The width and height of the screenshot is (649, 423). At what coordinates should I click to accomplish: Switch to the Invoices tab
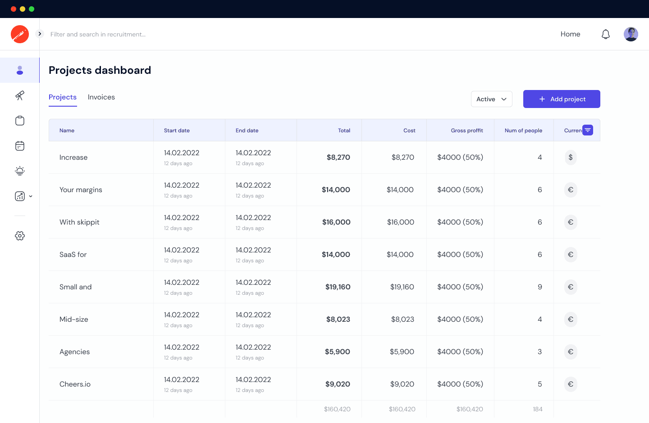click(x=101, y=97)
